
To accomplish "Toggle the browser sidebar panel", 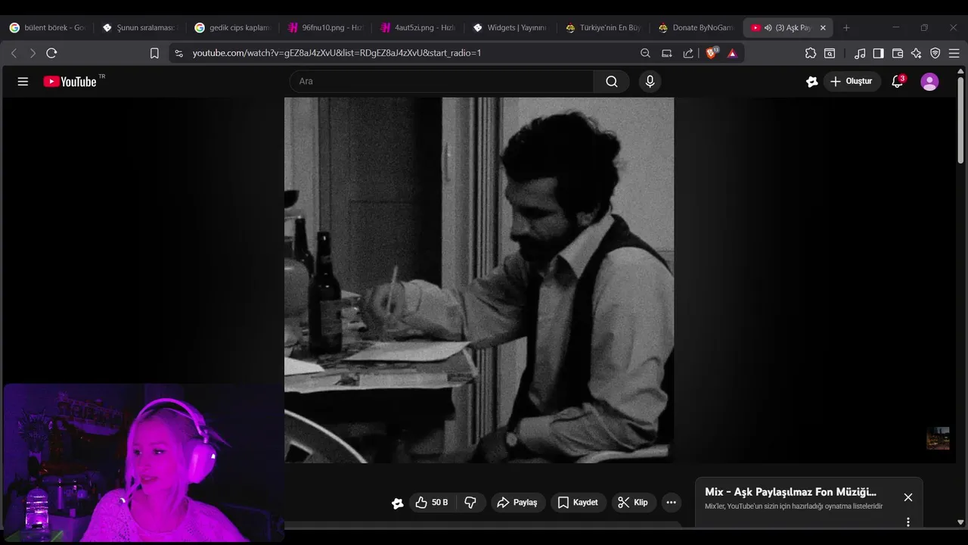I will [x=878, y=53].
